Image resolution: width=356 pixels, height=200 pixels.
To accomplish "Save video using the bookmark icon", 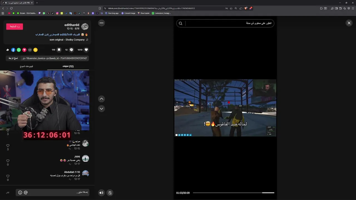I will click(x=59, y=50).
